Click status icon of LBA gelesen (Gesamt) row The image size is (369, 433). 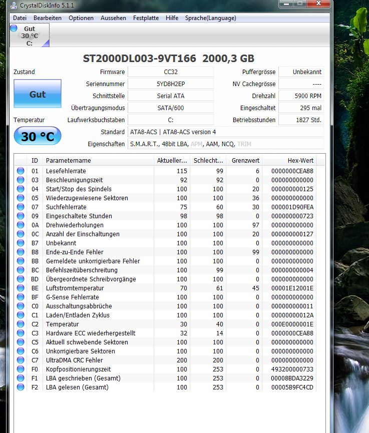coord(21,387)
